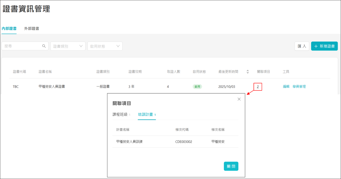The image size is (341, 179).
Task: Click the 啟用 status badge
Action: (197, 87)
